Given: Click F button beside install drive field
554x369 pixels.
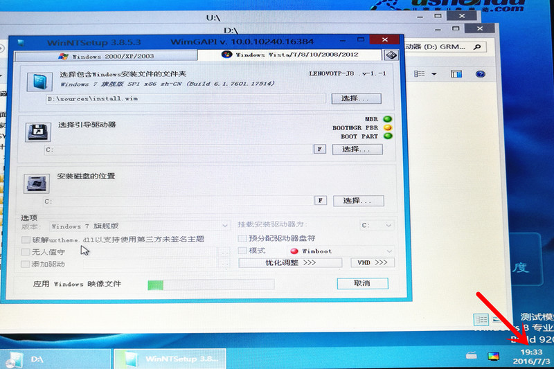Looking at the screenshot, I should tap(321, 201).
